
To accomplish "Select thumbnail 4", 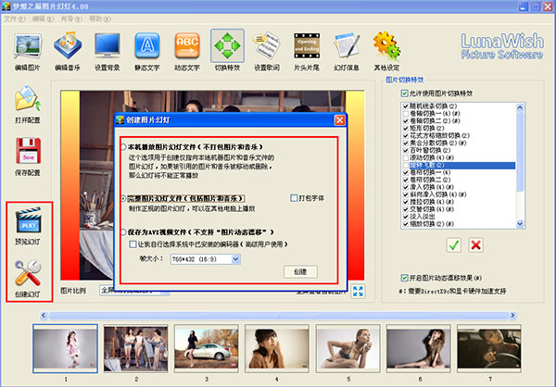I will click(x=277, y=348).
